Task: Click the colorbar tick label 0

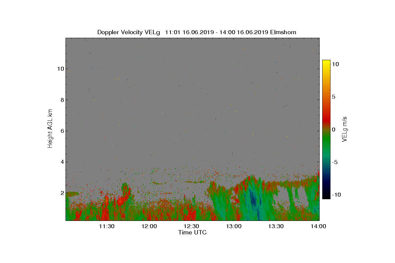Action: click(333, 130)
